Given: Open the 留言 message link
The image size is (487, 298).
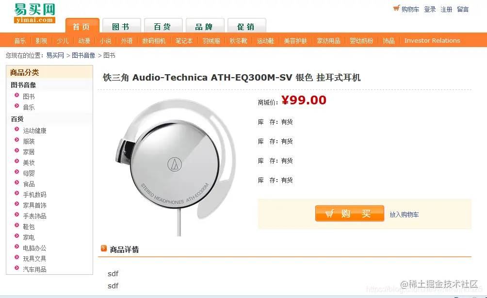Looking at the screenshot, I should 463,9.
